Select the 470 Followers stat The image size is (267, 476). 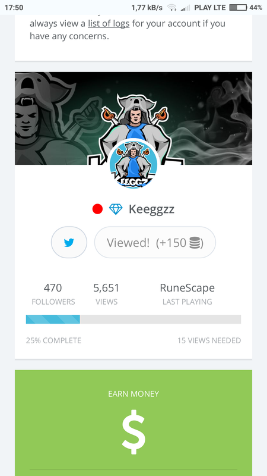[53, 294]
